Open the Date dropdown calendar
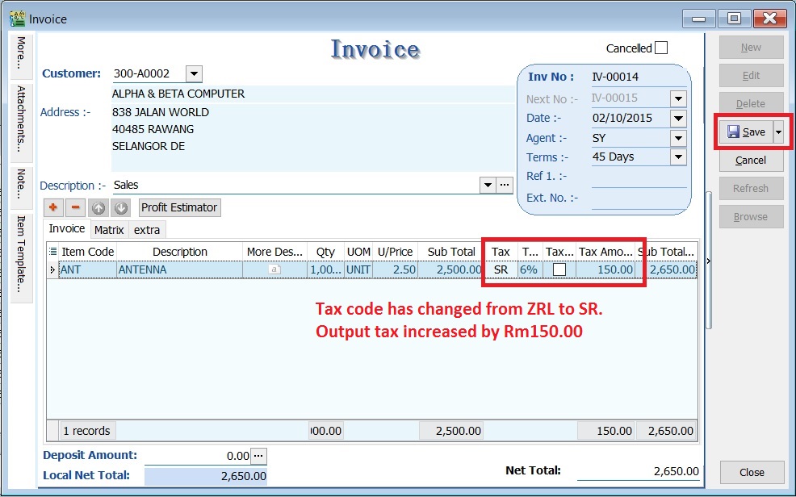 (x=678, y=119)
